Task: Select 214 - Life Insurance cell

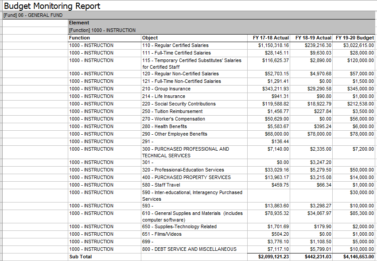Action: [194, 97]
